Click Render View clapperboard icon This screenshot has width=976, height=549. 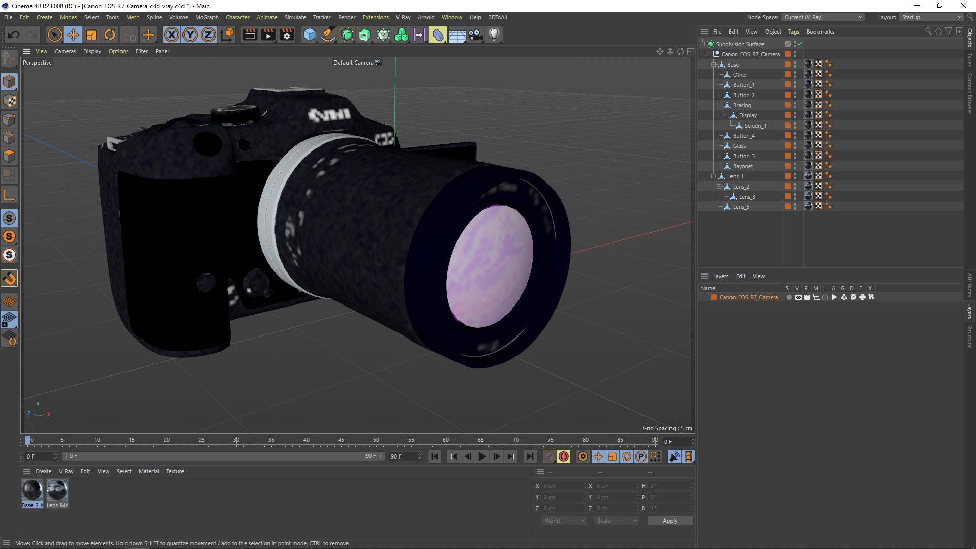point(250,35)
